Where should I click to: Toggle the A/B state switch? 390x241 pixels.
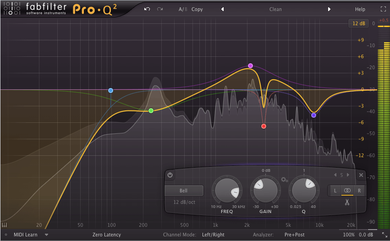183,10
